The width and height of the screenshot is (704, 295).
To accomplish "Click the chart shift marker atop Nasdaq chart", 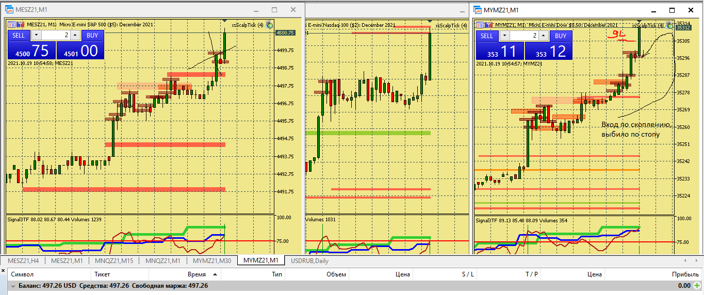I will click(430, 21).
